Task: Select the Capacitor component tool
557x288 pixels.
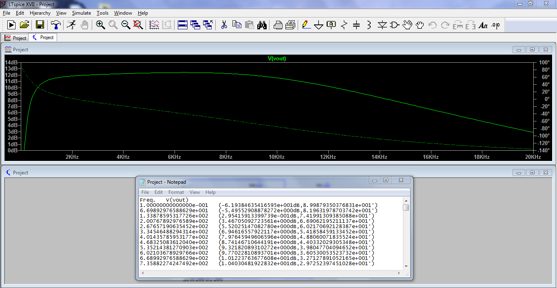Action: pyautogui.click(x=356, y=25)
